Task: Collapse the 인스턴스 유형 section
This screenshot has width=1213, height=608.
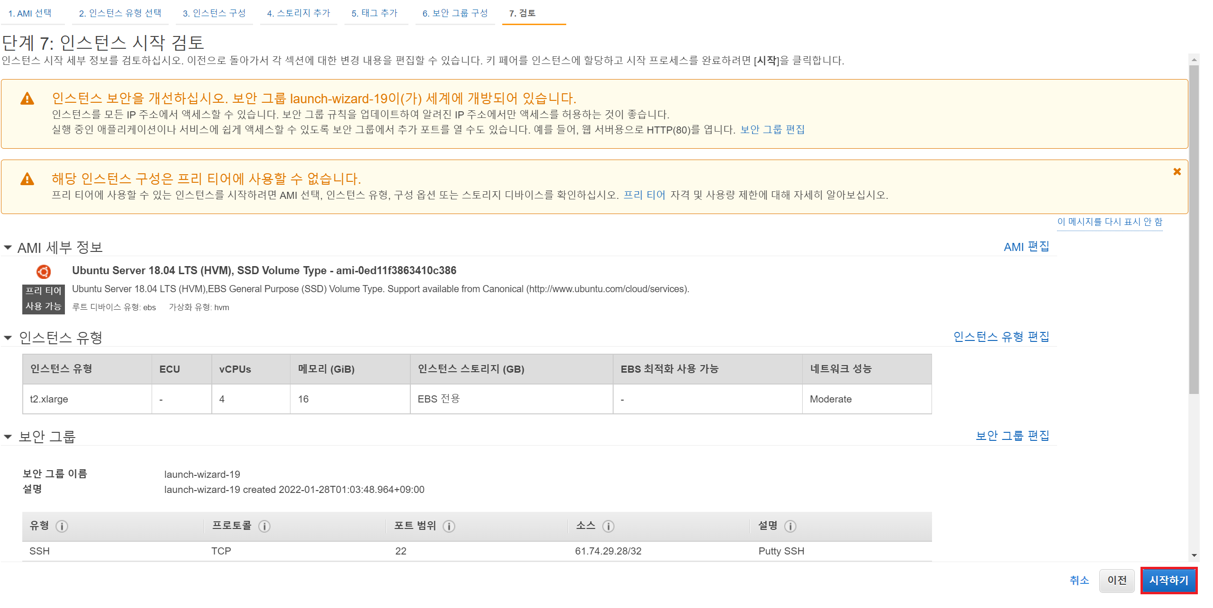Action: (x=8, y=338)
